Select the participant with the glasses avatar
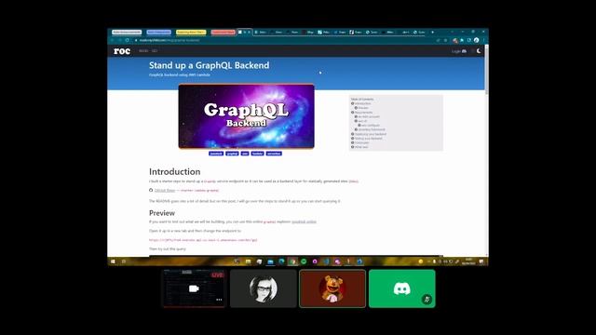 pyautogui.click(x=264, y=288)
